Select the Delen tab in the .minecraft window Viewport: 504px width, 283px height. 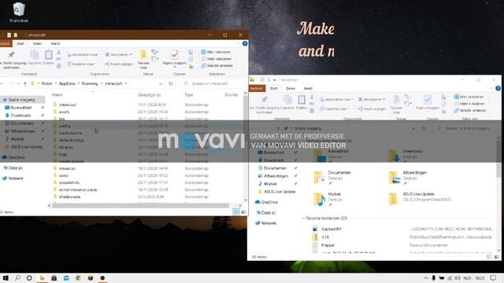pyautogui.click(x=37, y=44)
